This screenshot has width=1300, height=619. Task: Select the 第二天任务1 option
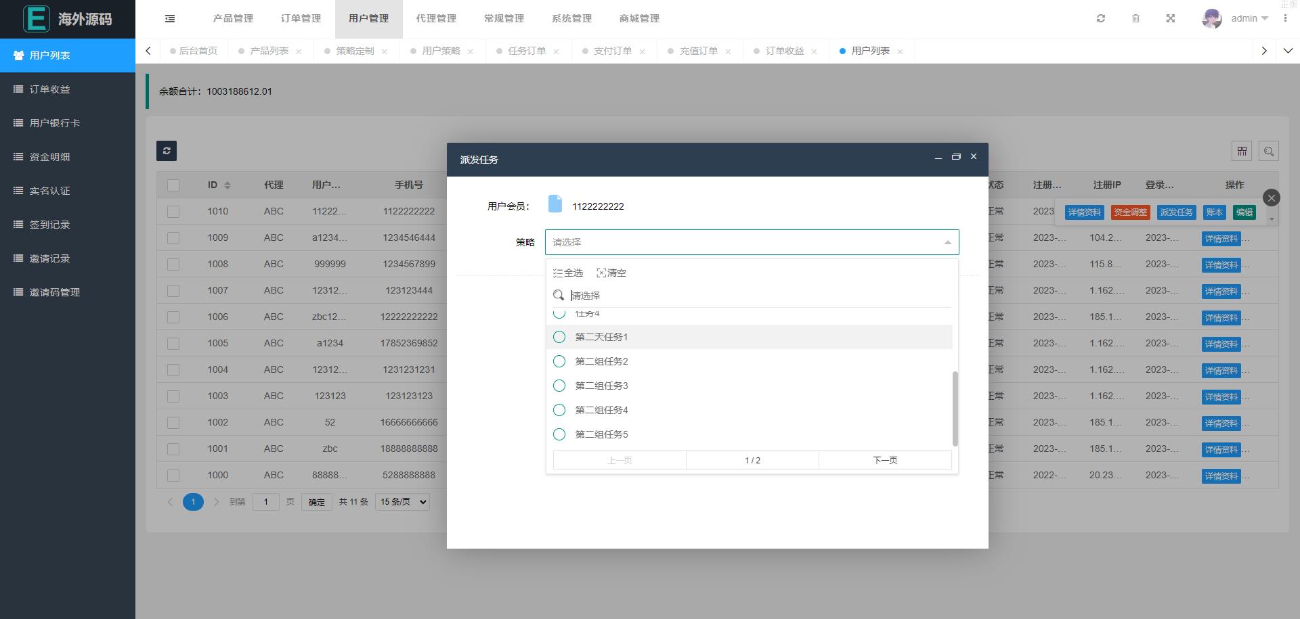pos(601,337)
